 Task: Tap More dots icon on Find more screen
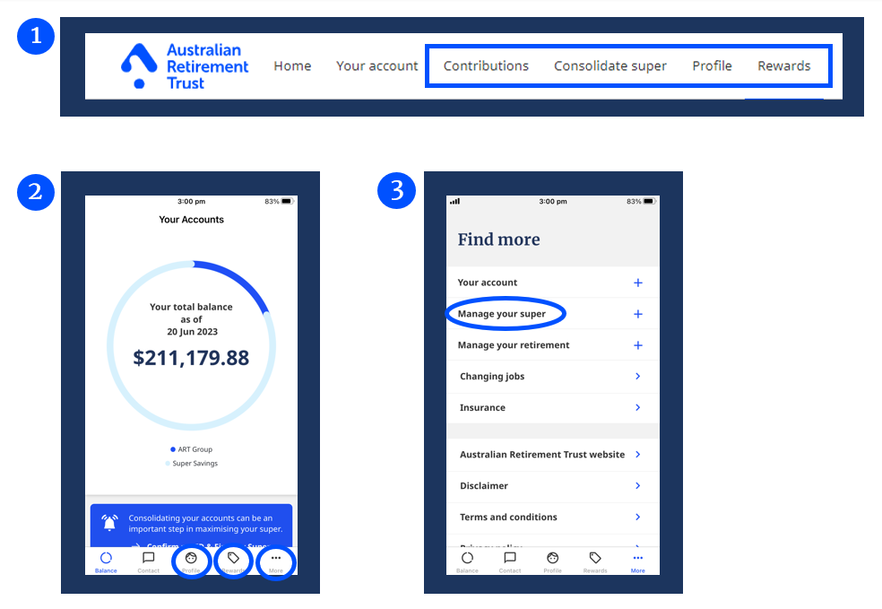(x=638, y=558)
